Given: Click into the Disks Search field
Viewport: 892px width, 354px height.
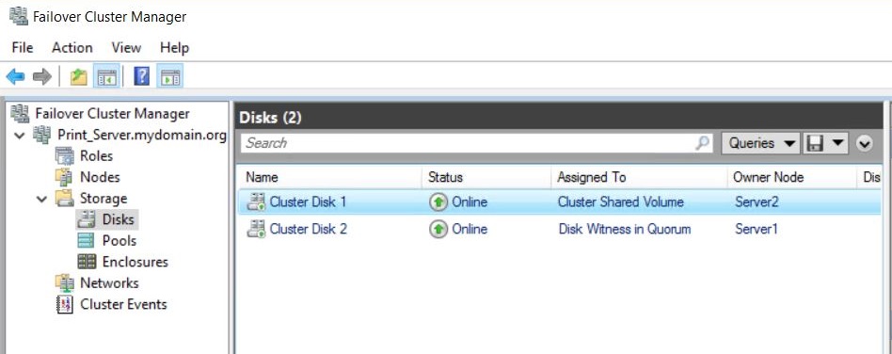Looking at the screenshot, I should (467, 143).
